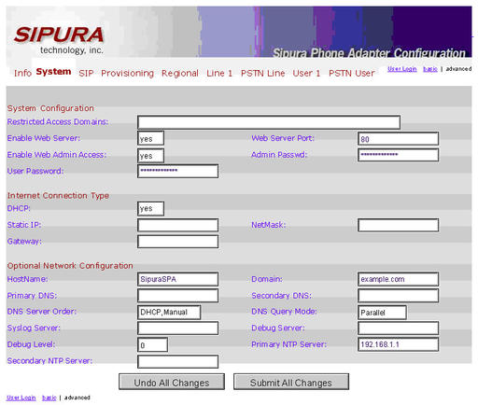478x405 pixels.
Task: Open the Debug Level dropdown
Action: 152,345
